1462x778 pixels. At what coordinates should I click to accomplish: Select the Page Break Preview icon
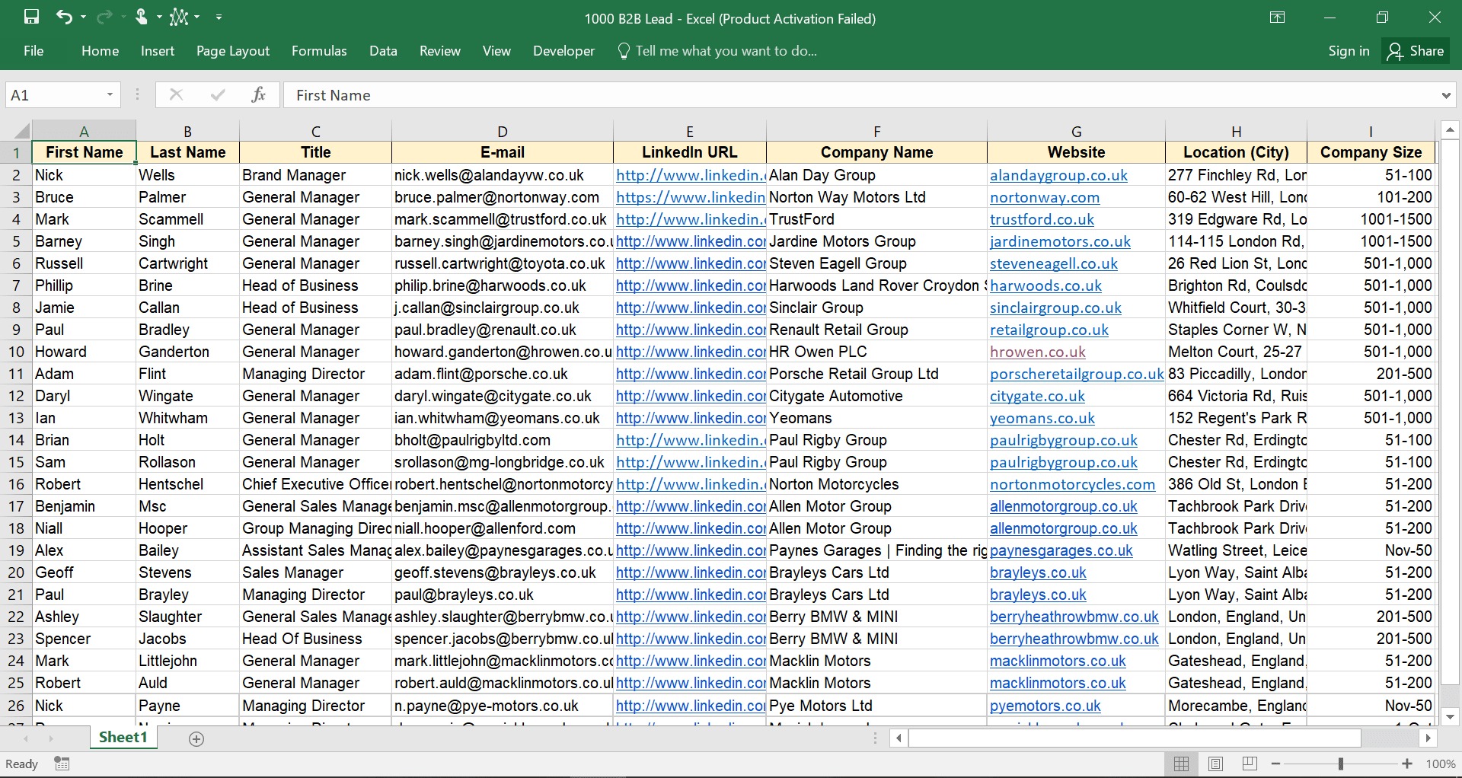pos(1250,764)
